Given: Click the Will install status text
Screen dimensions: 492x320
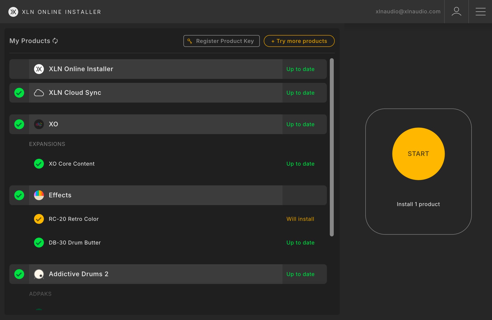Looking at the screenshot, I should [300, 219].
